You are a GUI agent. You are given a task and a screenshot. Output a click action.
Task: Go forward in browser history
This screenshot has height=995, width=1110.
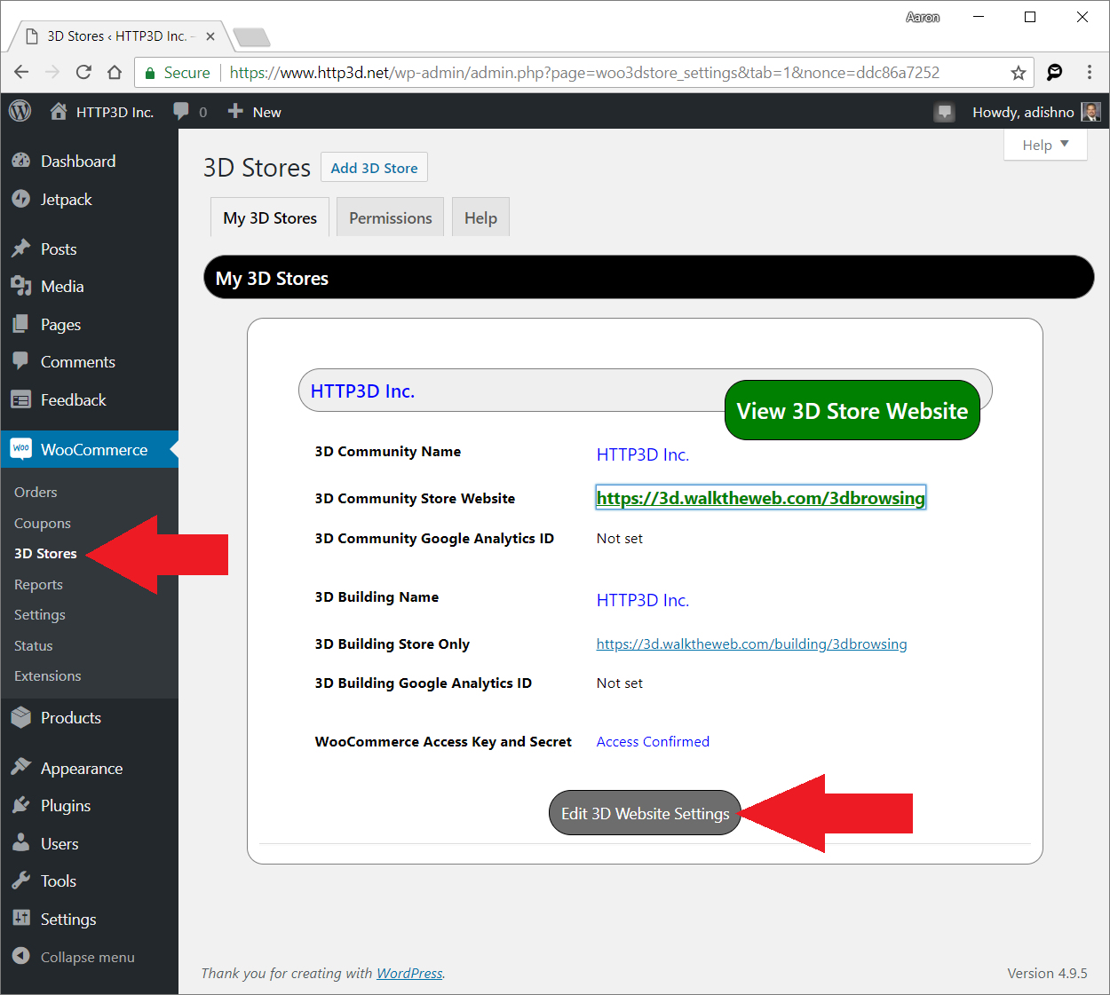pyautogui.click(x=52, y=73)
